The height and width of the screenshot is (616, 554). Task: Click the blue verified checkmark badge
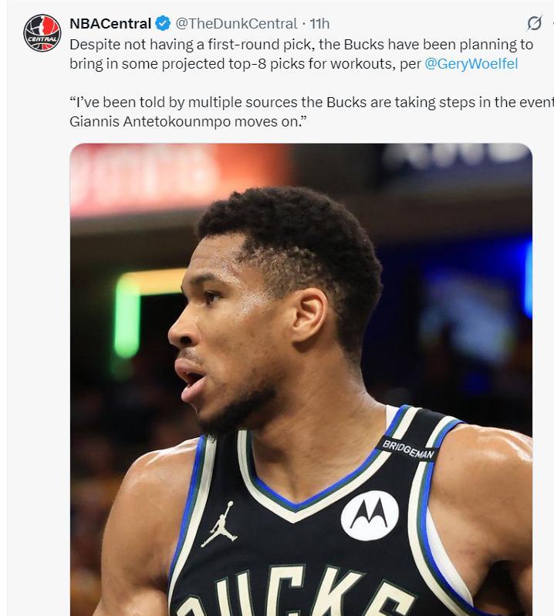[164, 25]
